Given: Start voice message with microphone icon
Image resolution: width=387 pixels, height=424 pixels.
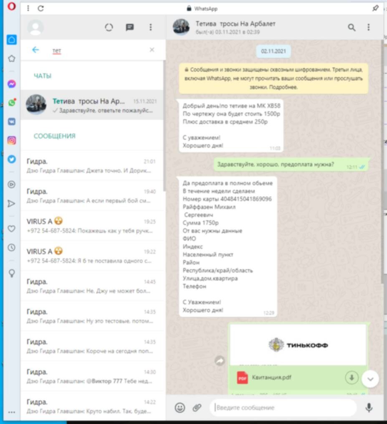Looking at the screenshot, I should (x=369, y=408).
